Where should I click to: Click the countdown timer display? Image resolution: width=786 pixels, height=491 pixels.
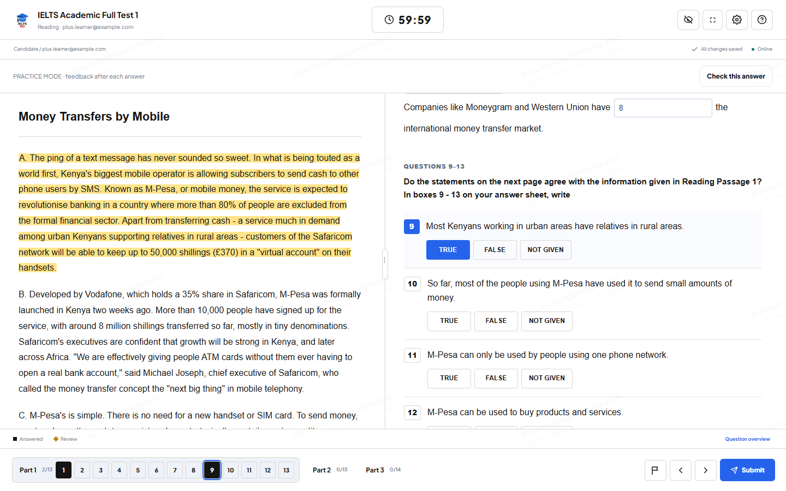pos(408,20)
